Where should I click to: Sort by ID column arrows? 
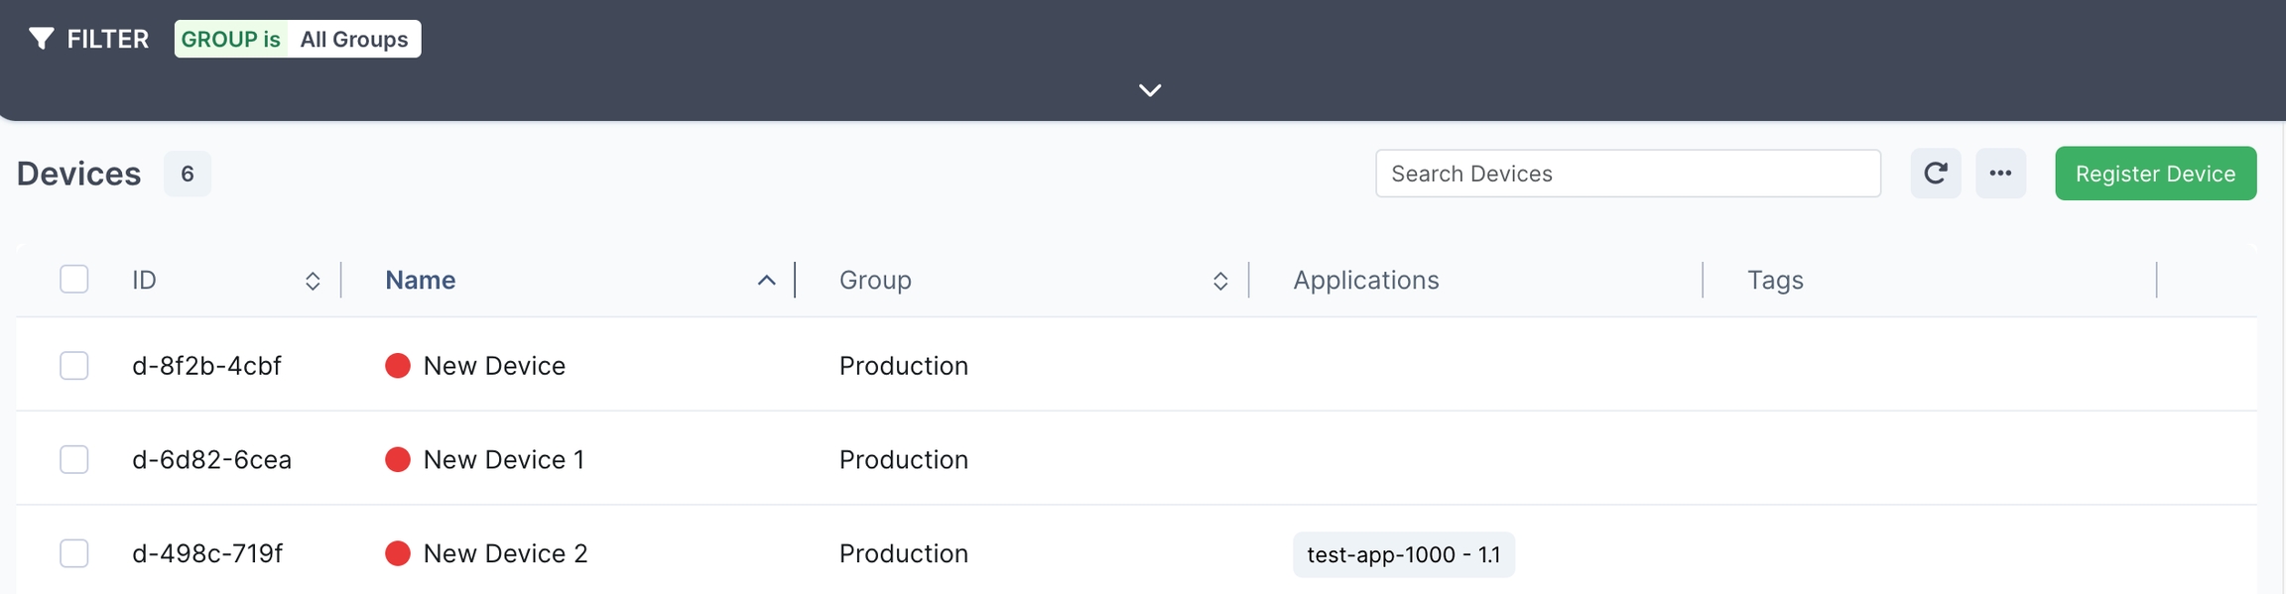pos(313,281)
